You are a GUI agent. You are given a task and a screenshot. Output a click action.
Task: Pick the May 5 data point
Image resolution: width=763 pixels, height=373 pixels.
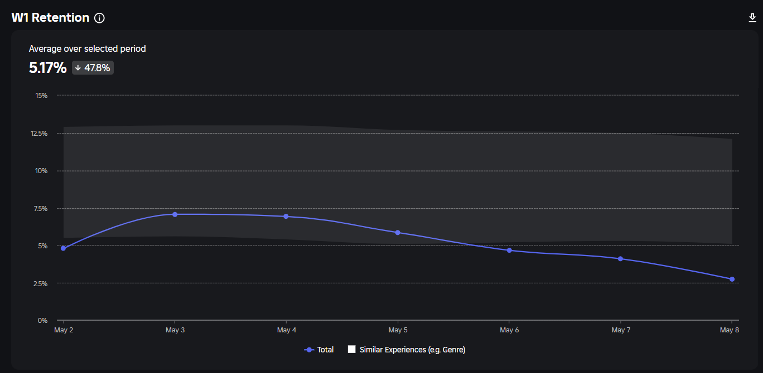pyautogui.click(x=398, y=233)
